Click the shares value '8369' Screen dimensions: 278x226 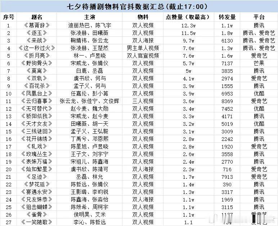coord(227,101)
